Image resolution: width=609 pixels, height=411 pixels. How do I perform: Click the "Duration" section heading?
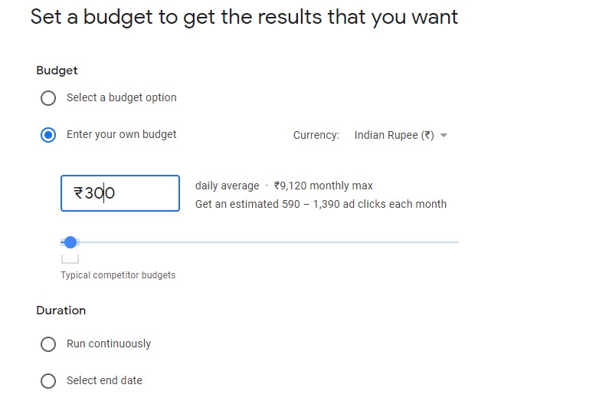click(x=61, y=311)
